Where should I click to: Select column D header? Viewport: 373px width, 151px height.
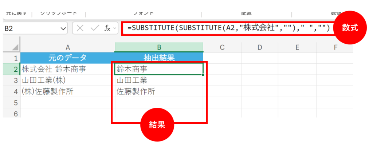click(x=260, y=47)
